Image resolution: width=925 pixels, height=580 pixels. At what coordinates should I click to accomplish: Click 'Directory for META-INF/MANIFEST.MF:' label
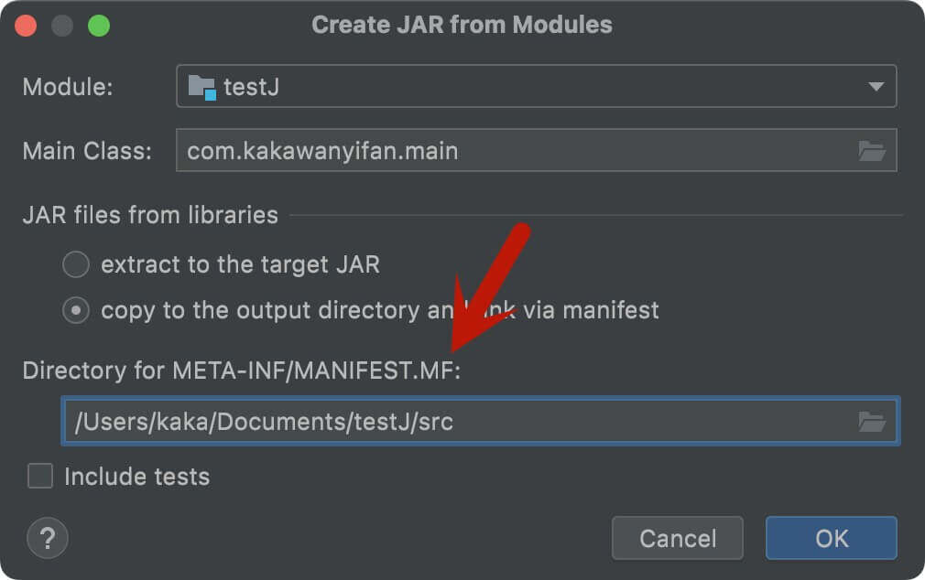pos(241,371)
